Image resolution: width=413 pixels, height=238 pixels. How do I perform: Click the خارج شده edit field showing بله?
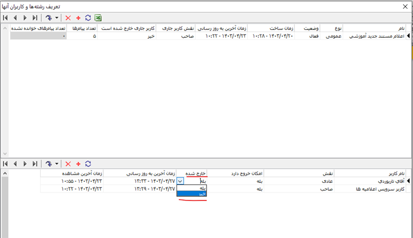click(196, 181)
